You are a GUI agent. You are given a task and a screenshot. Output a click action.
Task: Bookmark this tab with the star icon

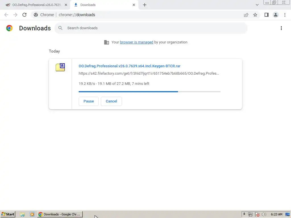click(x=255, y=15)
